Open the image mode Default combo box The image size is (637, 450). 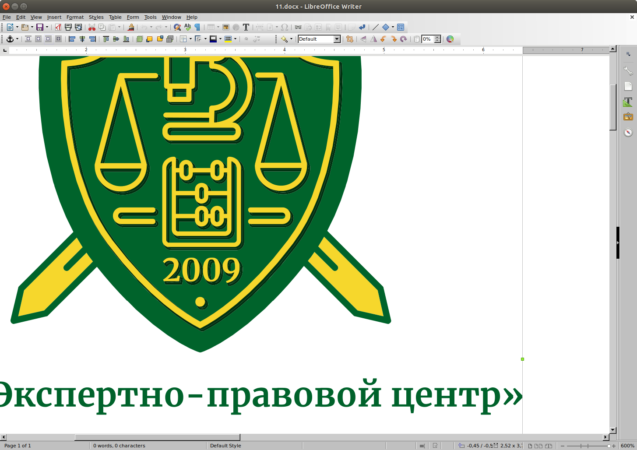point(319,39)
